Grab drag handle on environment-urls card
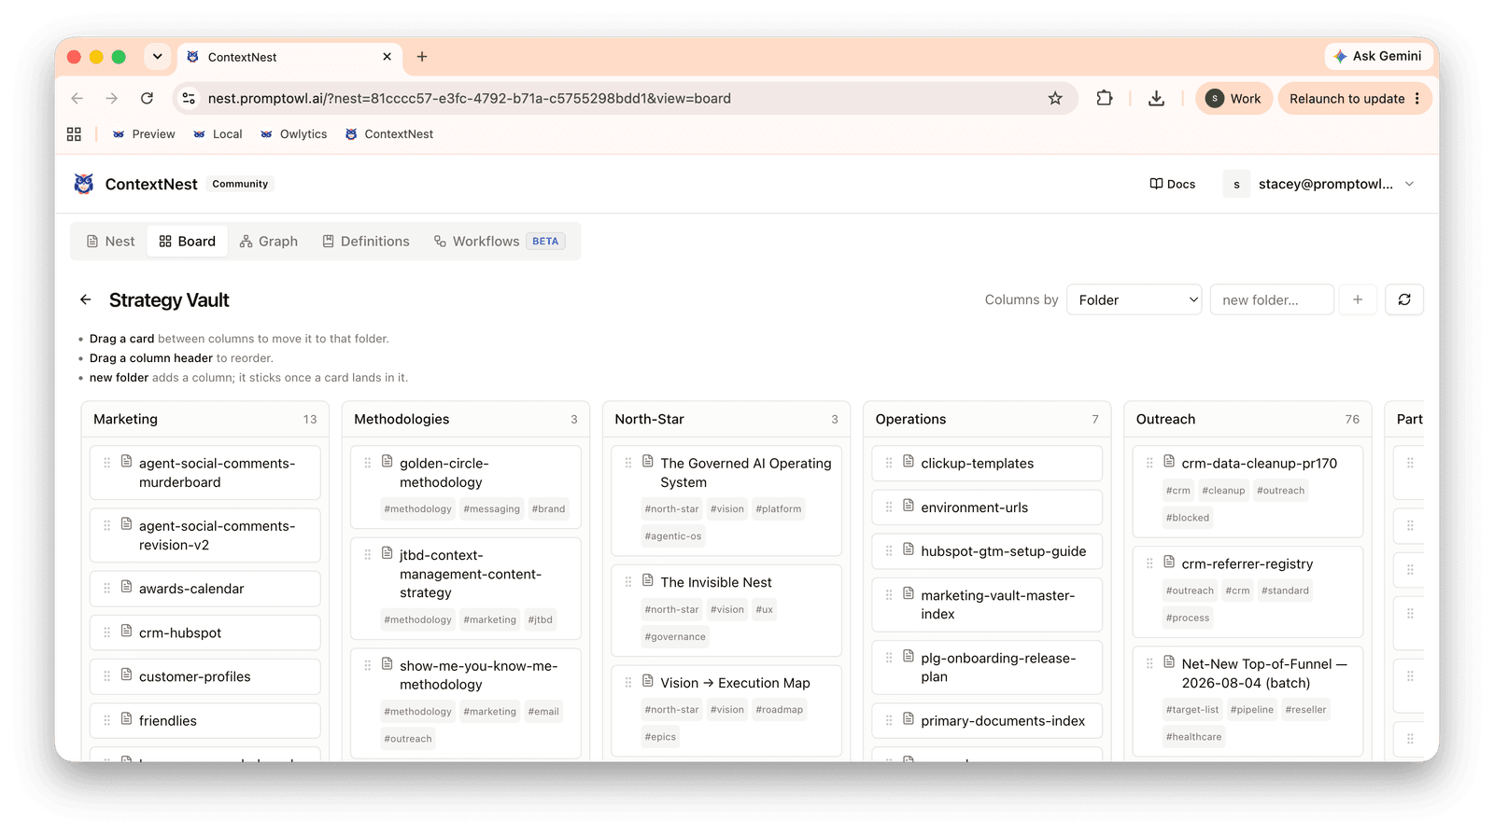 [889, 507]
